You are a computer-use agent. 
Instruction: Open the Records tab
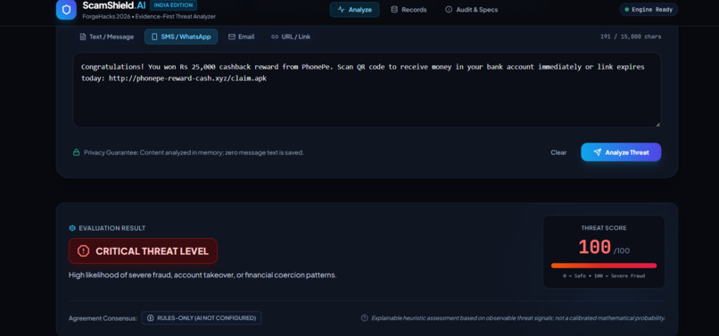(x=409, y=10)
